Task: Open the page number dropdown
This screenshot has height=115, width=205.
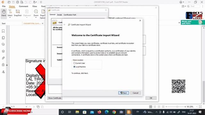Action: pos(26,107)
